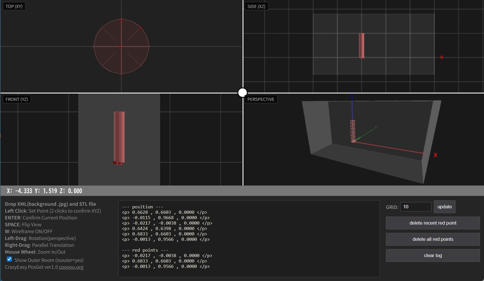Select the PERSPECTIVE view label
Screen dimensions: 484x281
(261, 99)
